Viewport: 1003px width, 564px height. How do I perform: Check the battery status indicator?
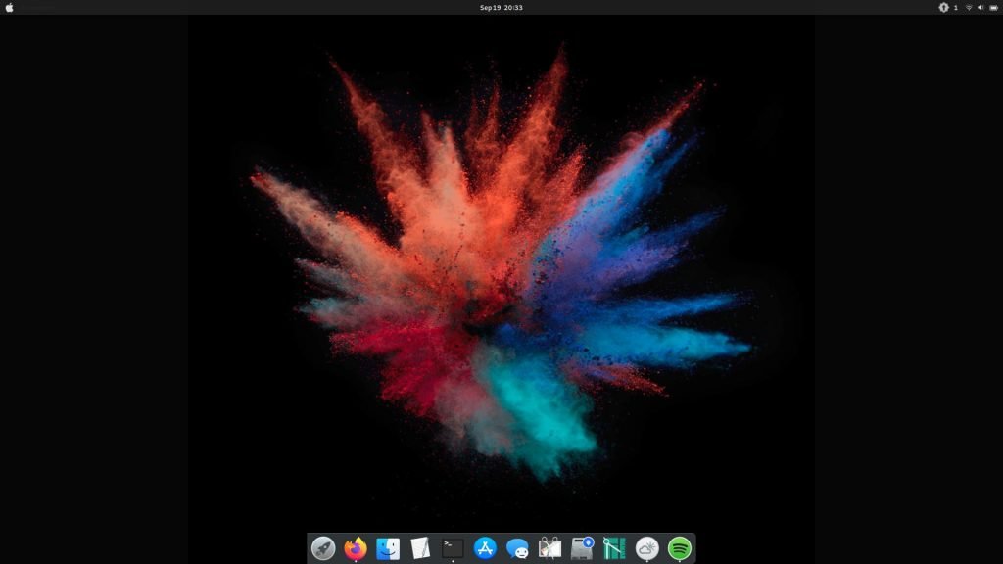[993, 7]
